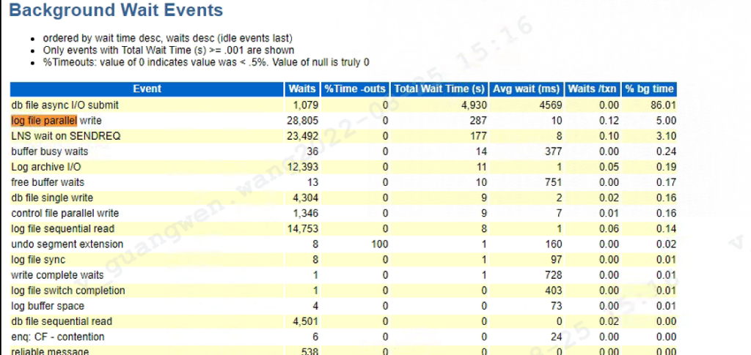Click the Waits /txn column header
The height and width of the screenshot is (355, 751).
coord(592,89)
